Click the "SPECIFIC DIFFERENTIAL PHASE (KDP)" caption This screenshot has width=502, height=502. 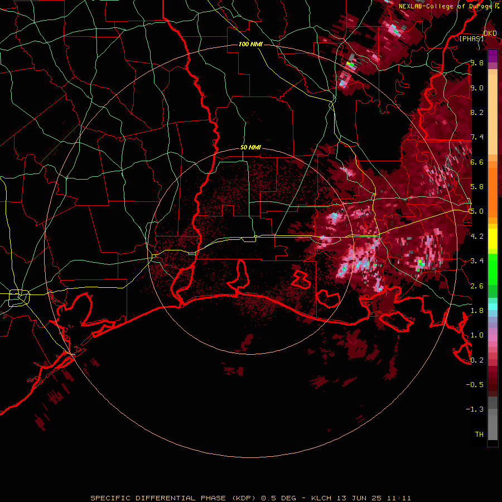tap(173, 498)
